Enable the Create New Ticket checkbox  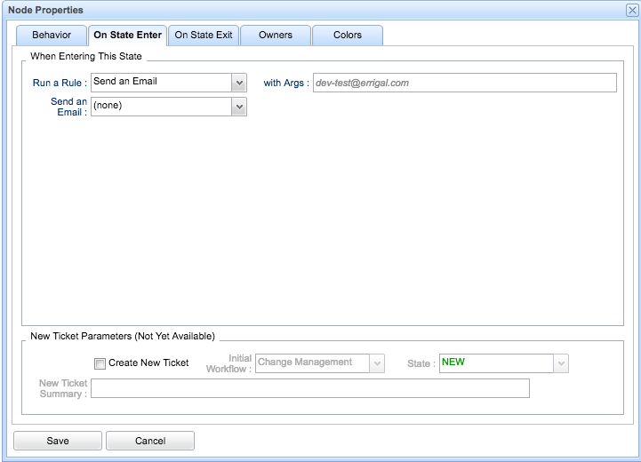[x=100, y=363]
